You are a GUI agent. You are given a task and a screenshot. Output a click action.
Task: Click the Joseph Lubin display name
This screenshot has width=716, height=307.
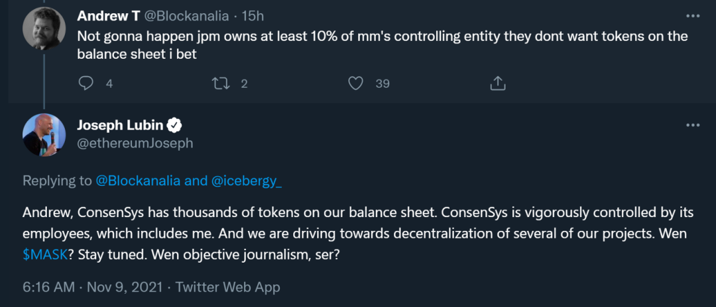click(120, 124)
